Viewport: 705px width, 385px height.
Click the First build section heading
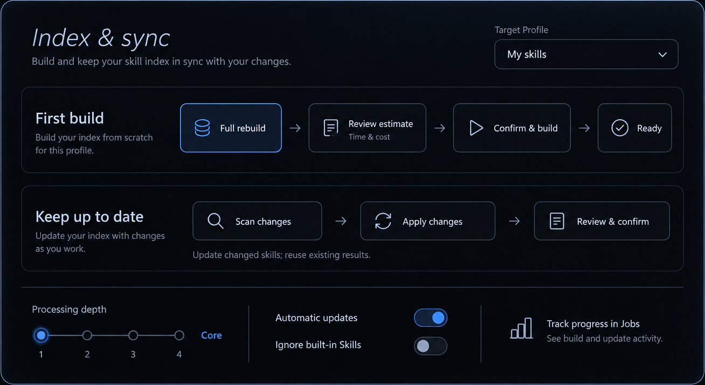[70, 118]
